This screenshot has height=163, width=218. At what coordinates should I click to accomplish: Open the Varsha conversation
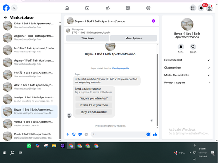(29, 124)
